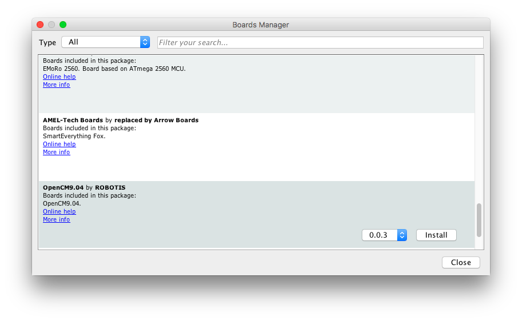Open More info for OpenCM9.04 package

tap(56, 219)
